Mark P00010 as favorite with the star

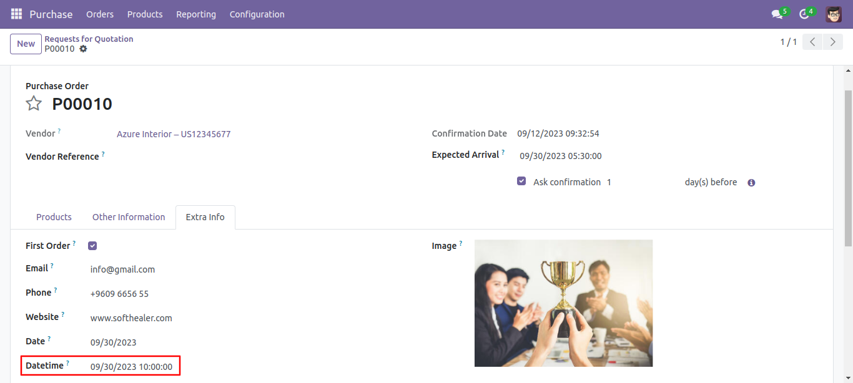pyautogui.click(x=34, y=104)
